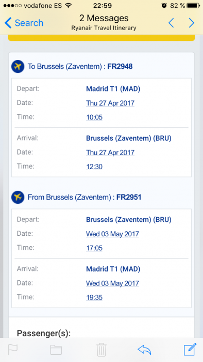
Task: Go to next message arrow
Action: point(192,23)
